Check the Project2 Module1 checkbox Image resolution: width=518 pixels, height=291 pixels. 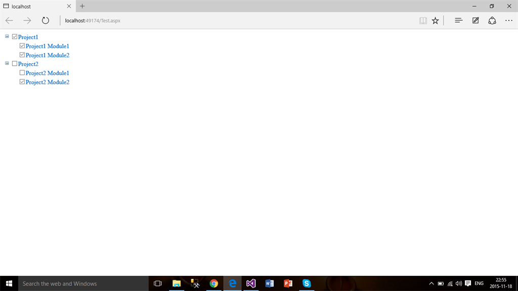(22, 72)
